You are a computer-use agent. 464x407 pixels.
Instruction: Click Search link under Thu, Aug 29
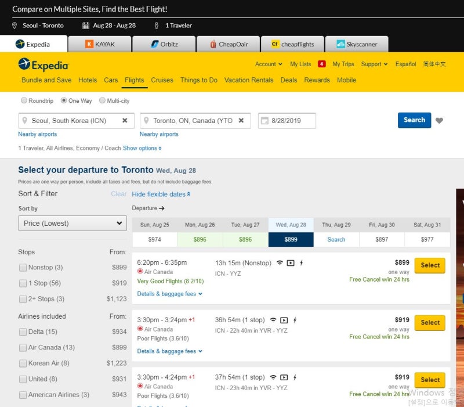click(336, 239)
